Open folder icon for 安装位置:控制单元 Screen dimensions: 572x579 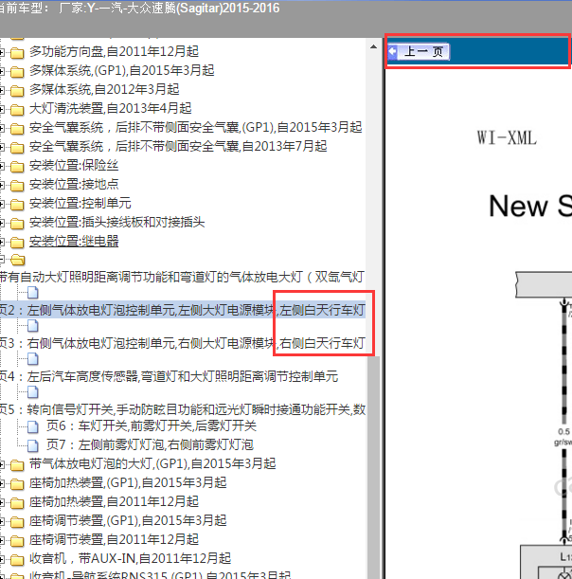[17, 205]
